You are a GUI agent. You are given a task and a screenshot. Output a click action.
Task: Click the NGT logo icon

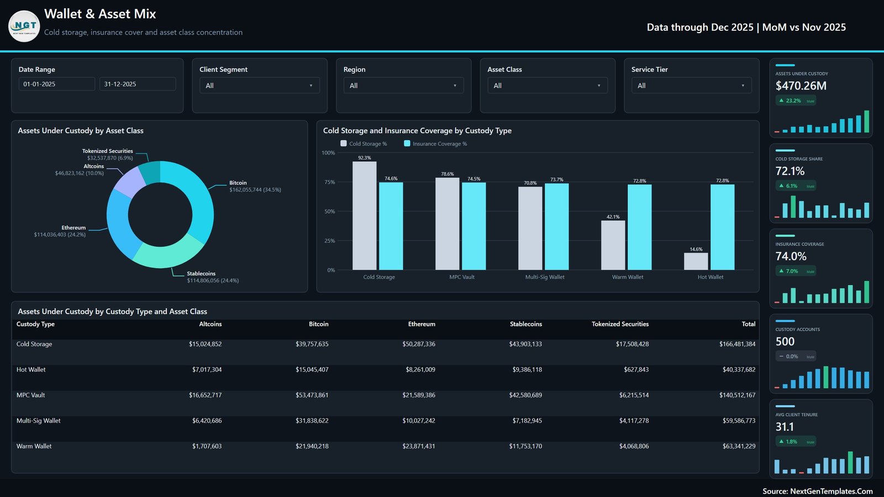[x=24, y=26]
